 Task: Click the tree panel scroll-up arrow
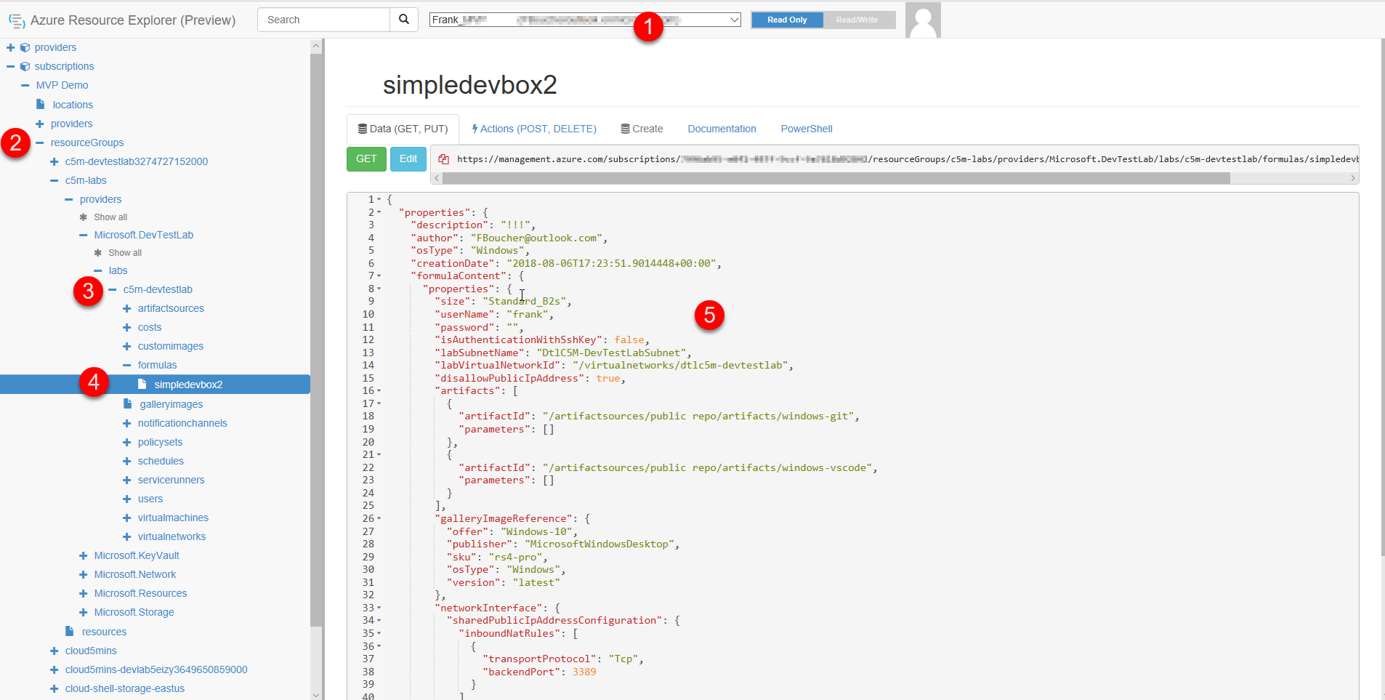click(x=315, y=46)
